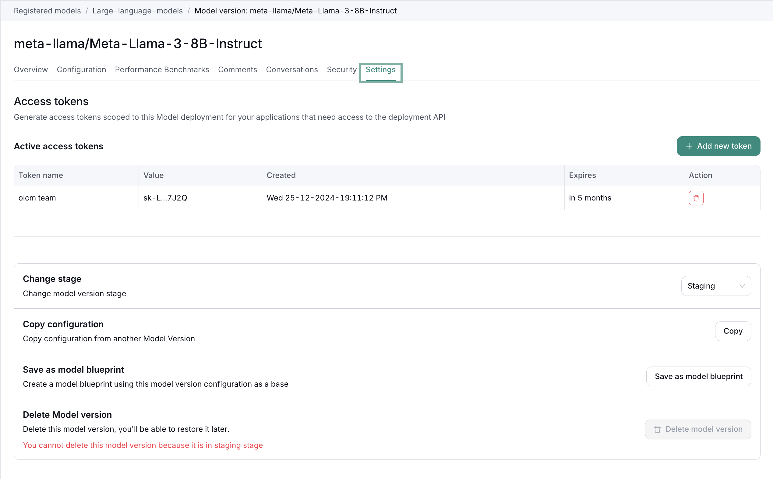View the Comments tab
Screen dimensions: 773x479
[x=237, y=69]
